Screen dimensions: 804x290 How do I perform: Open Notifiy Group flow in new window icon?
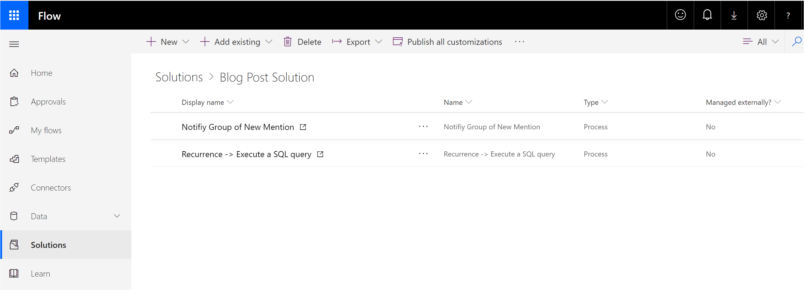click(303, 127)
